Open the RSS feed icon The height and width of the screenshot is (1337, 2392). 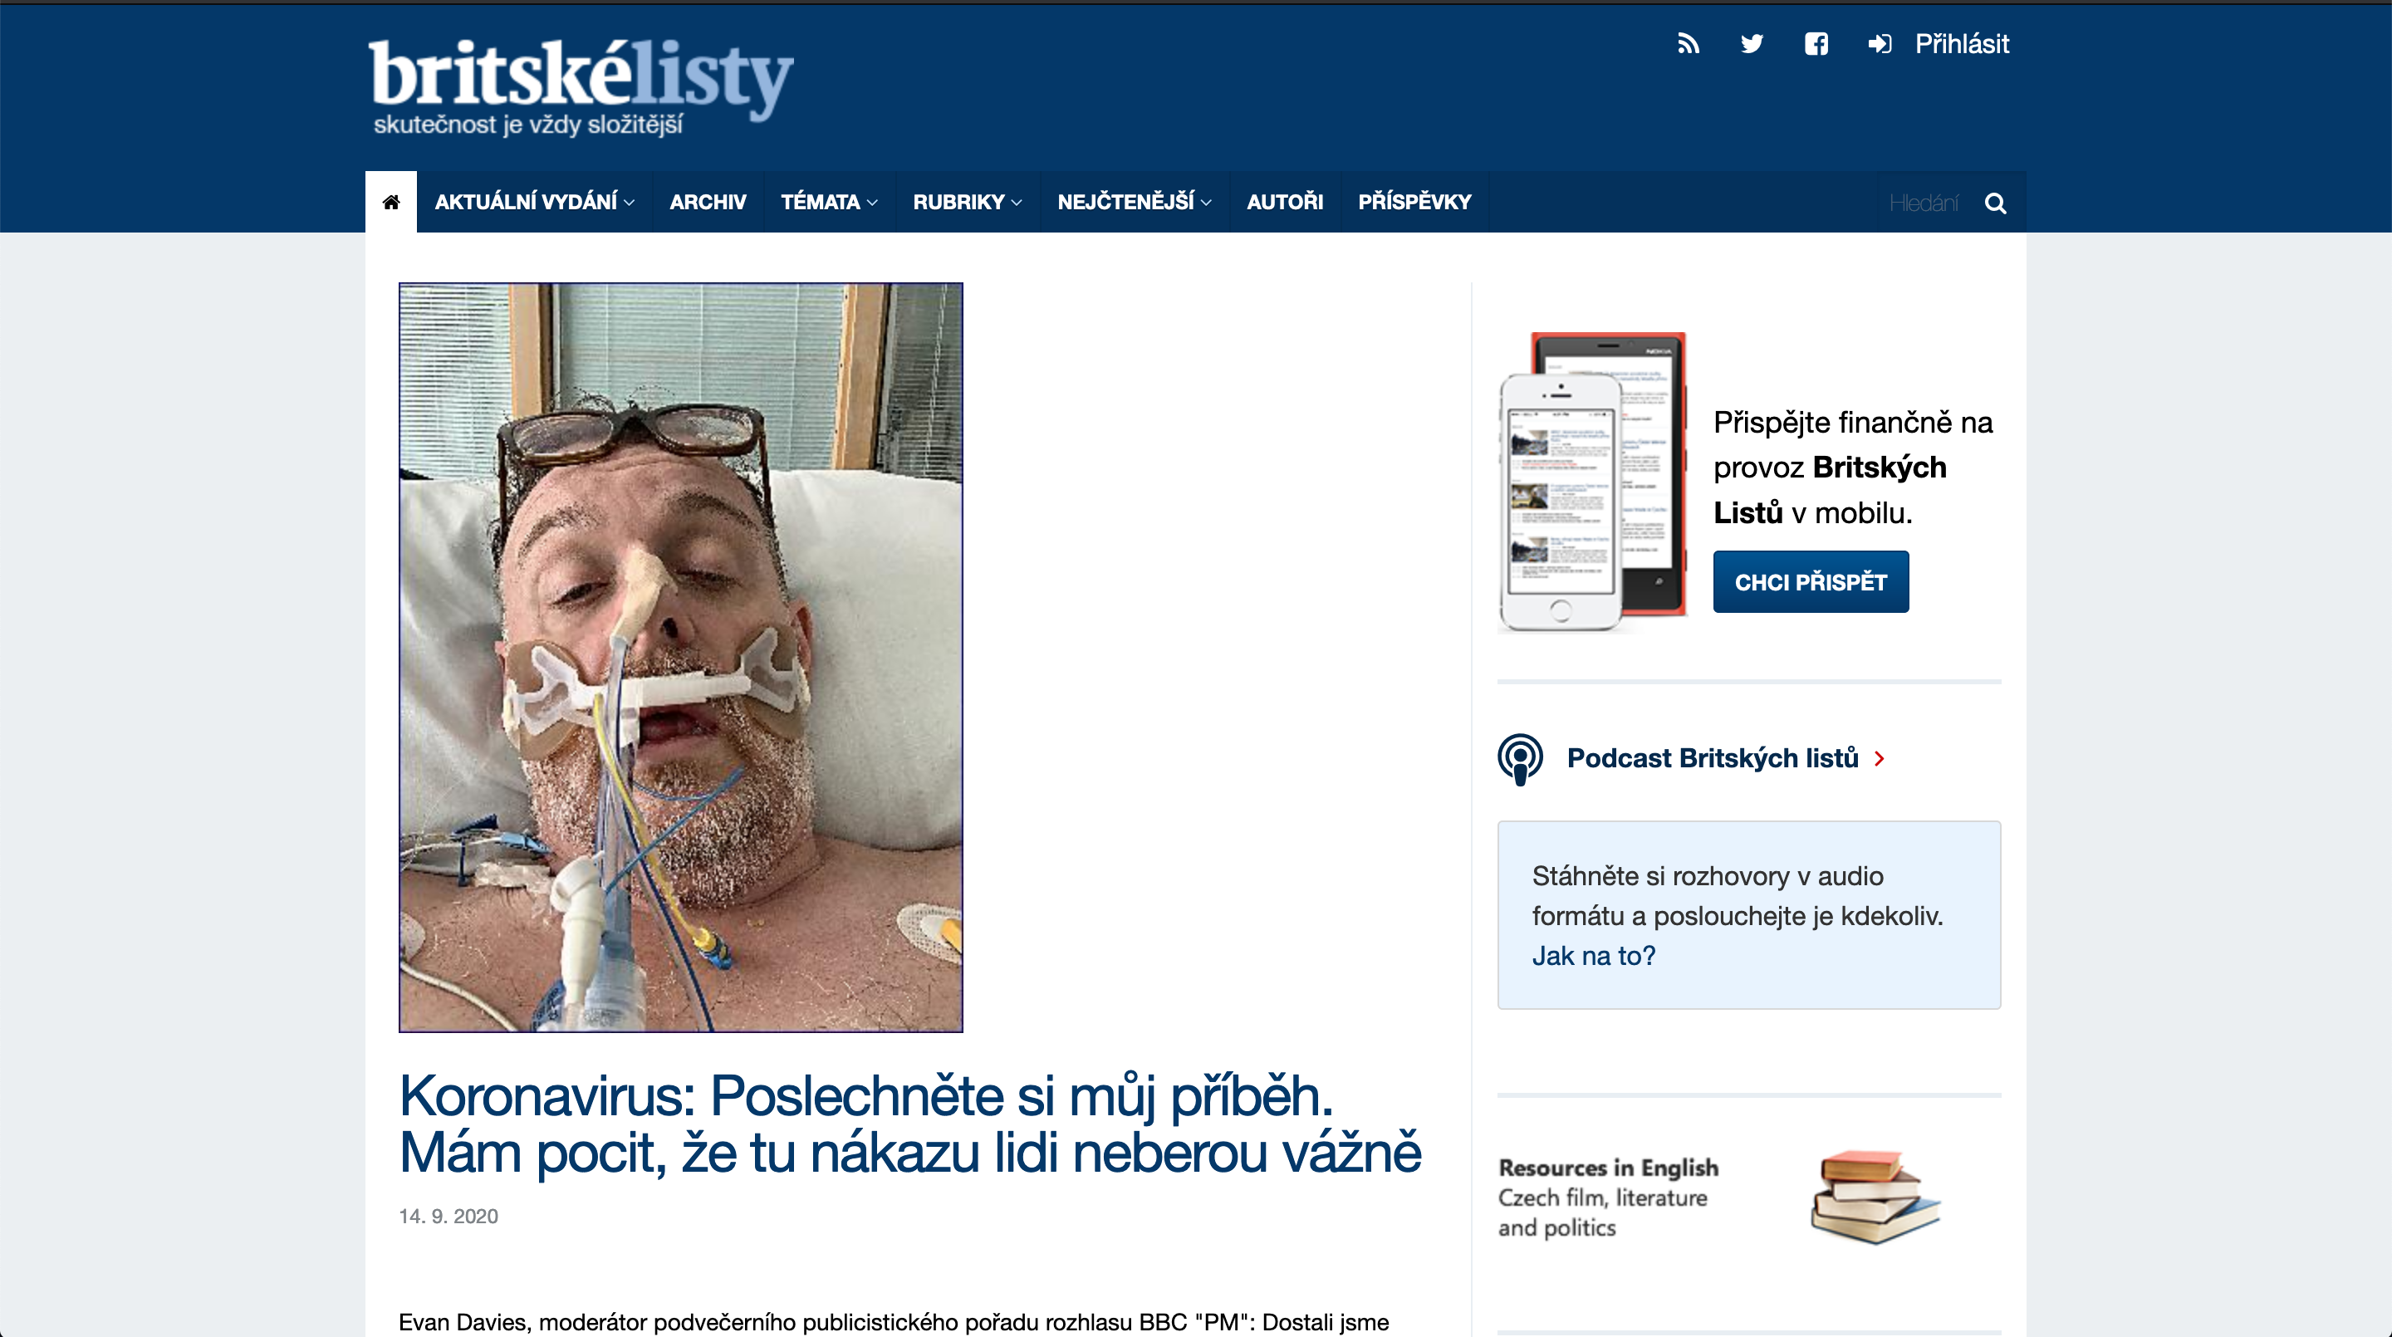click(1689, 44)
